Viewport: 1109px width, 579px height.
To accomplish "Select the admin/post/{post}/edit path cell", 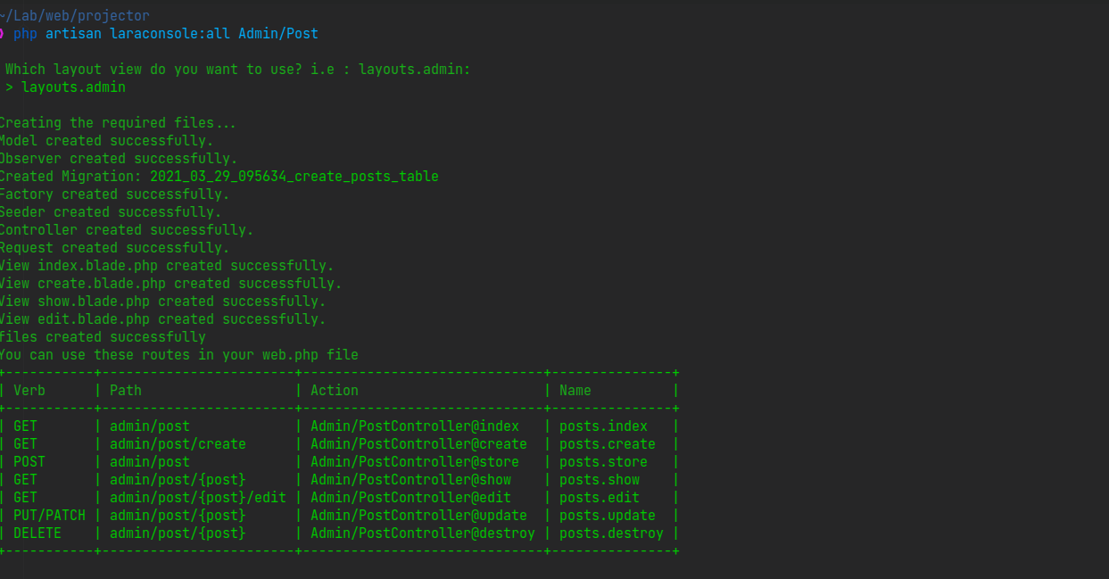I will (198, 498).
